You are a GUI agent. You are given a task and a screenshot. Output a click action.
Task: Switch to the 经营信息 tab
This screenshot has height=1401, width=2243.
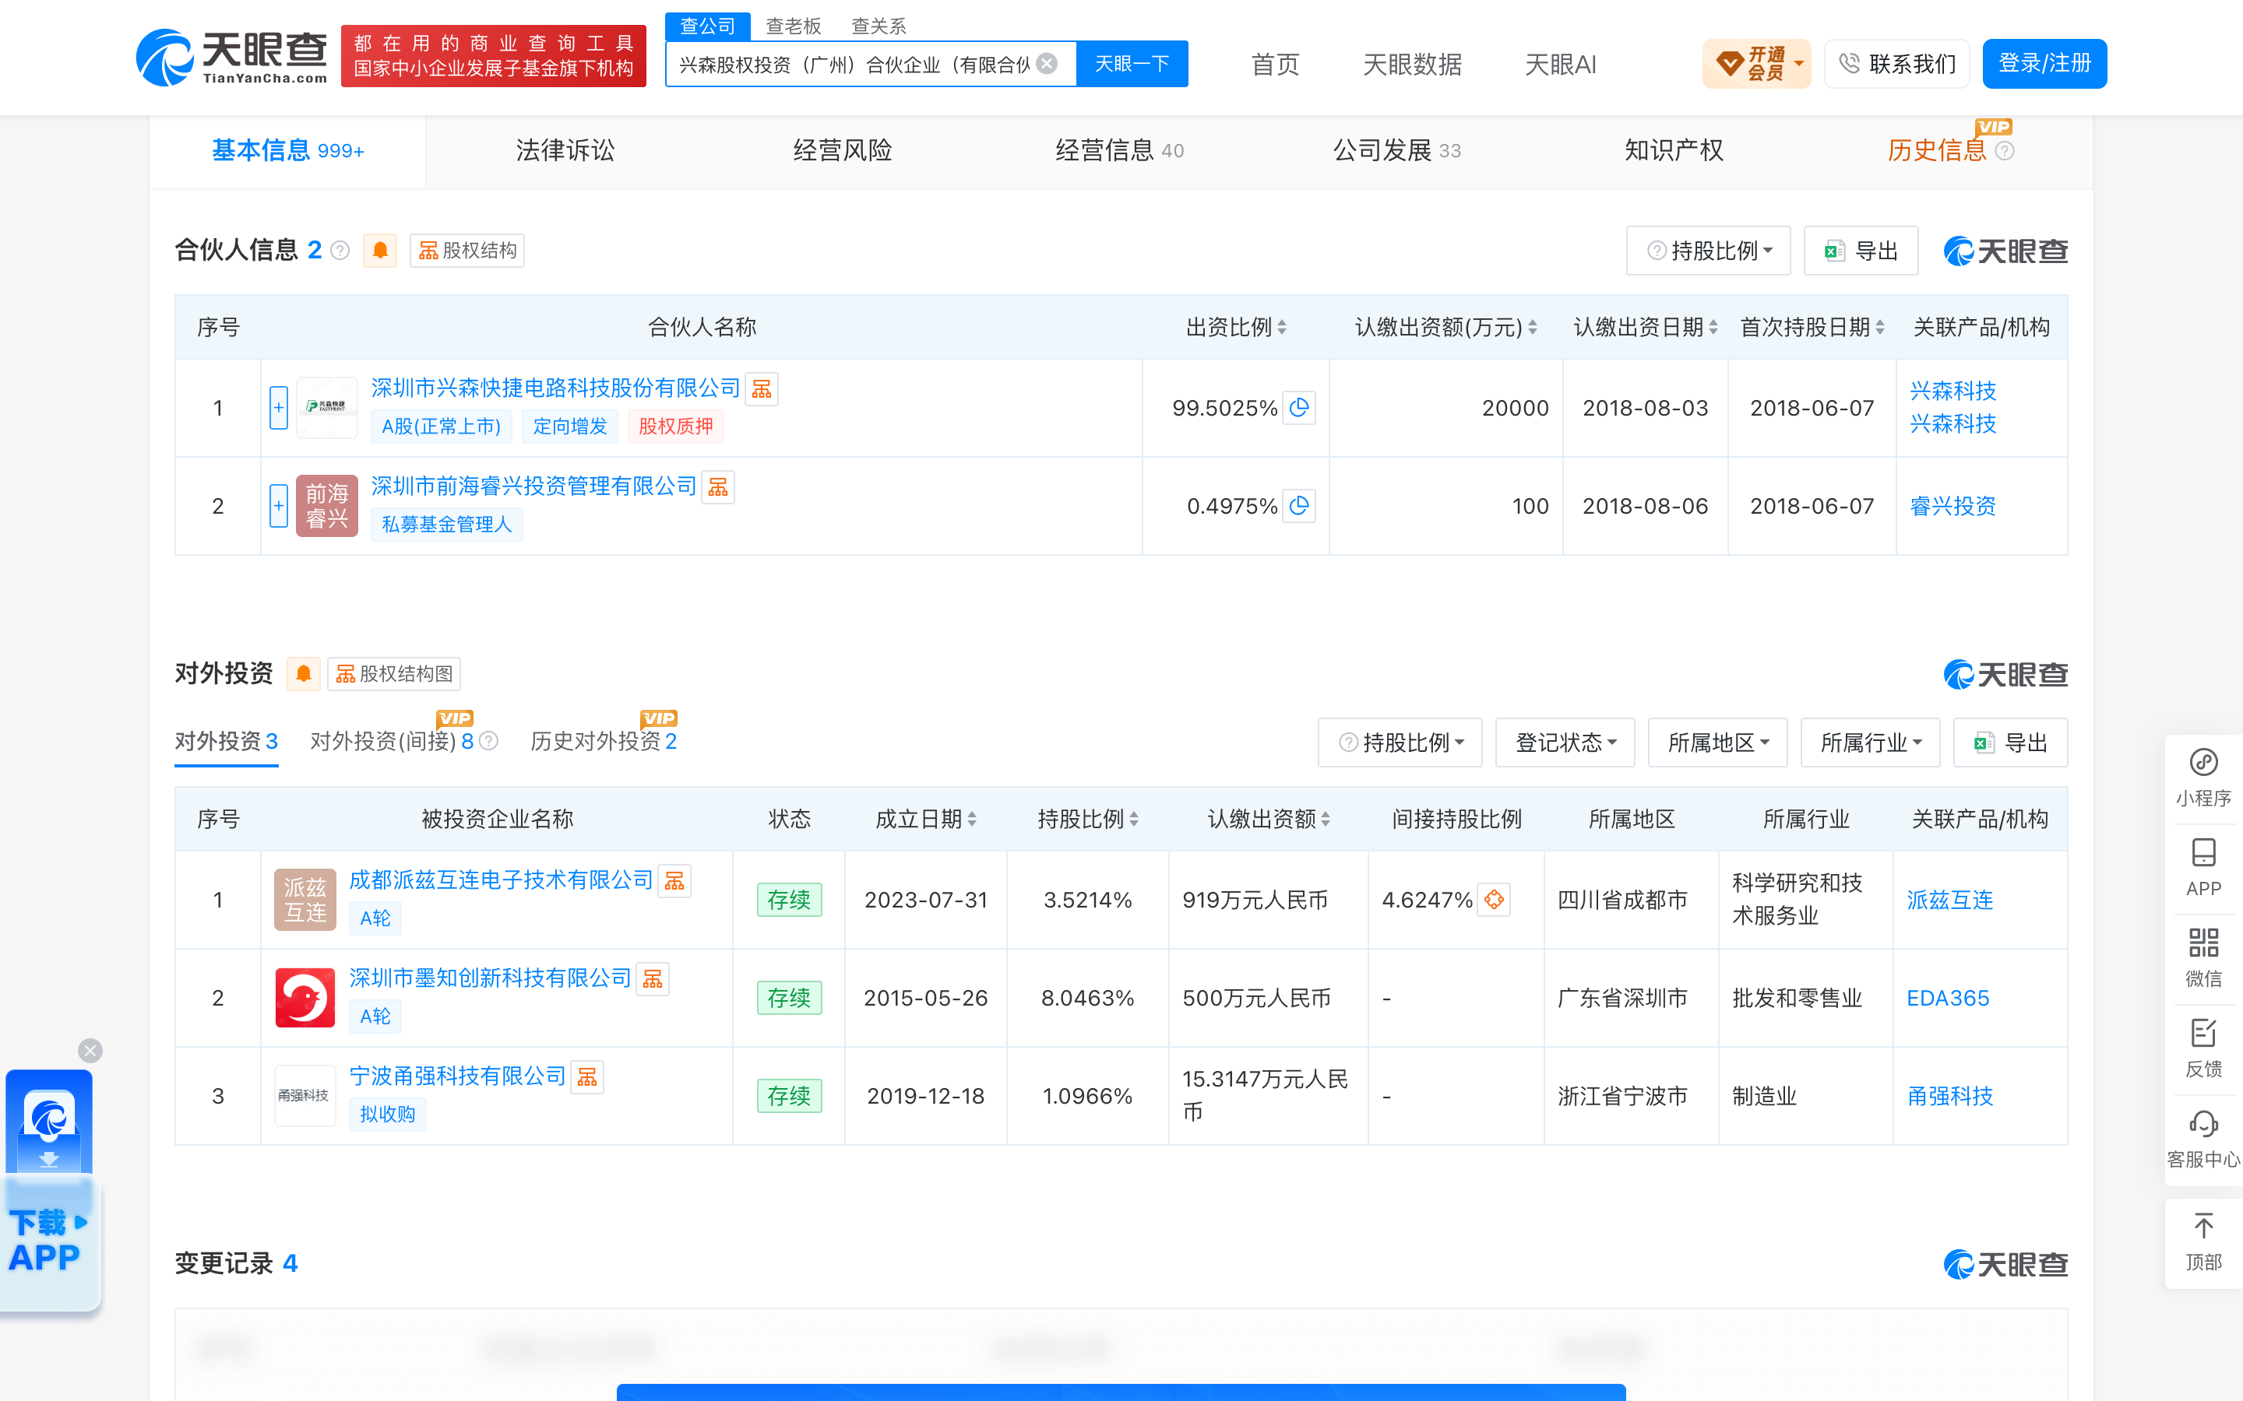1120,150
